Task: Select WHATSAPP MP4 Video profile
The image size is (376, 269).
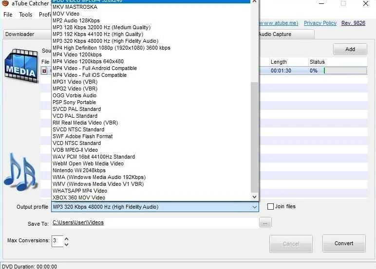Action: 151,191
